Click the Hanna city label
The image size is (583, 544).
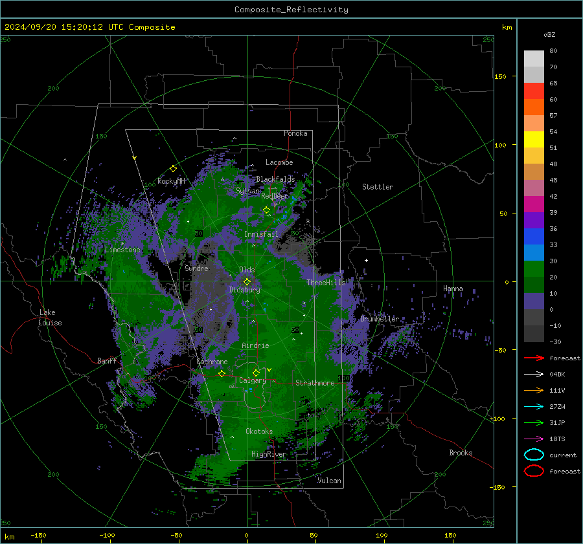pyautogui.click(x=453, y=288)
